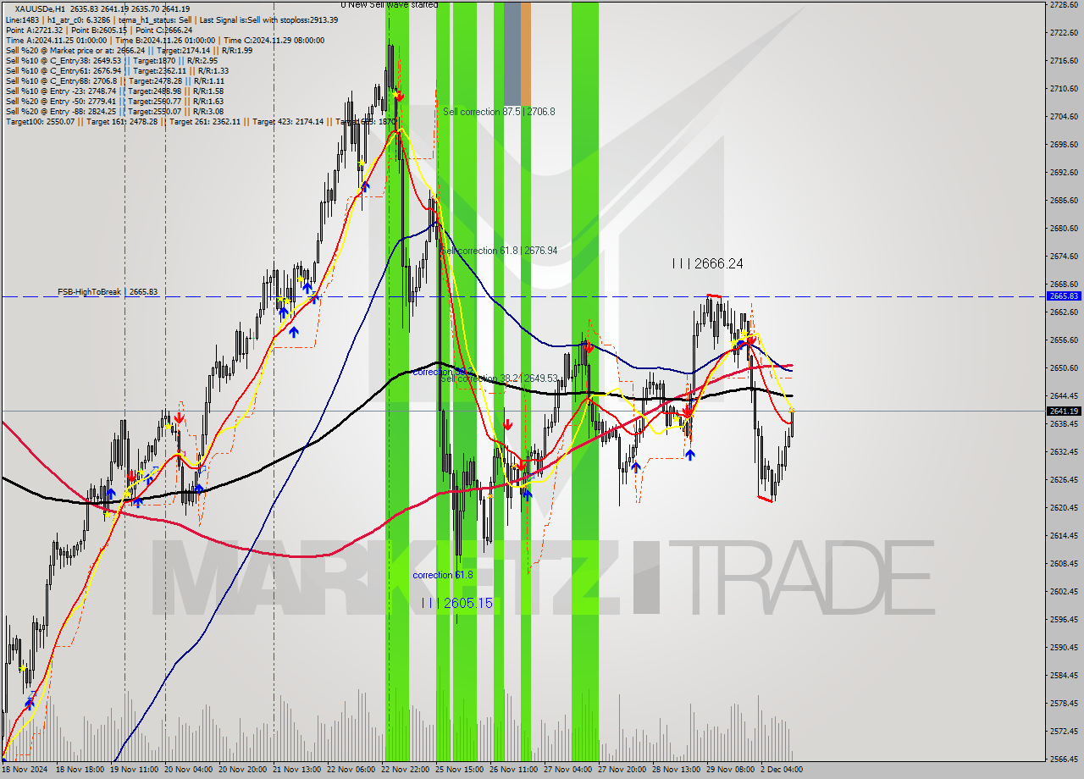Click the 2632.45 price axis label
The width and height of the screenshot is (1084, 779).
pos(1064,451)
